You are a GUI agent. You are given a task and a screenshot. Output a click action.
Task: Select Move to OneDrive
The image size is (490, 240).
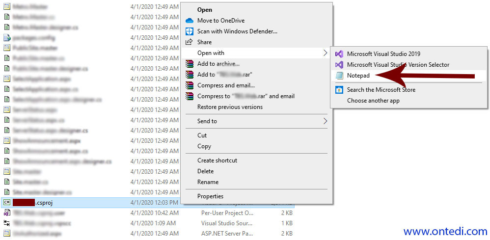pos(221,21)
